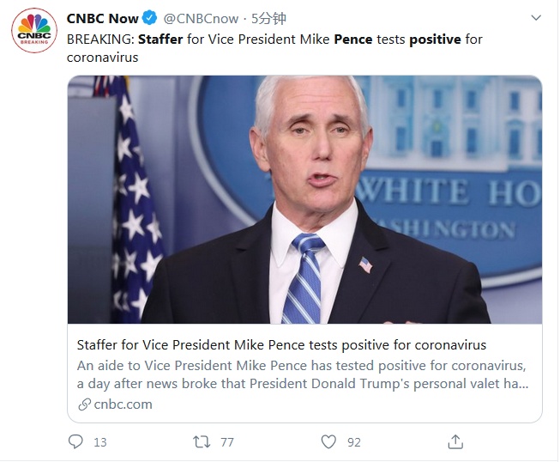Image resolution: width=560 pixels, height=462 pixels.
Task: Like the tweet with heart icon
Action: click(328, 441)
